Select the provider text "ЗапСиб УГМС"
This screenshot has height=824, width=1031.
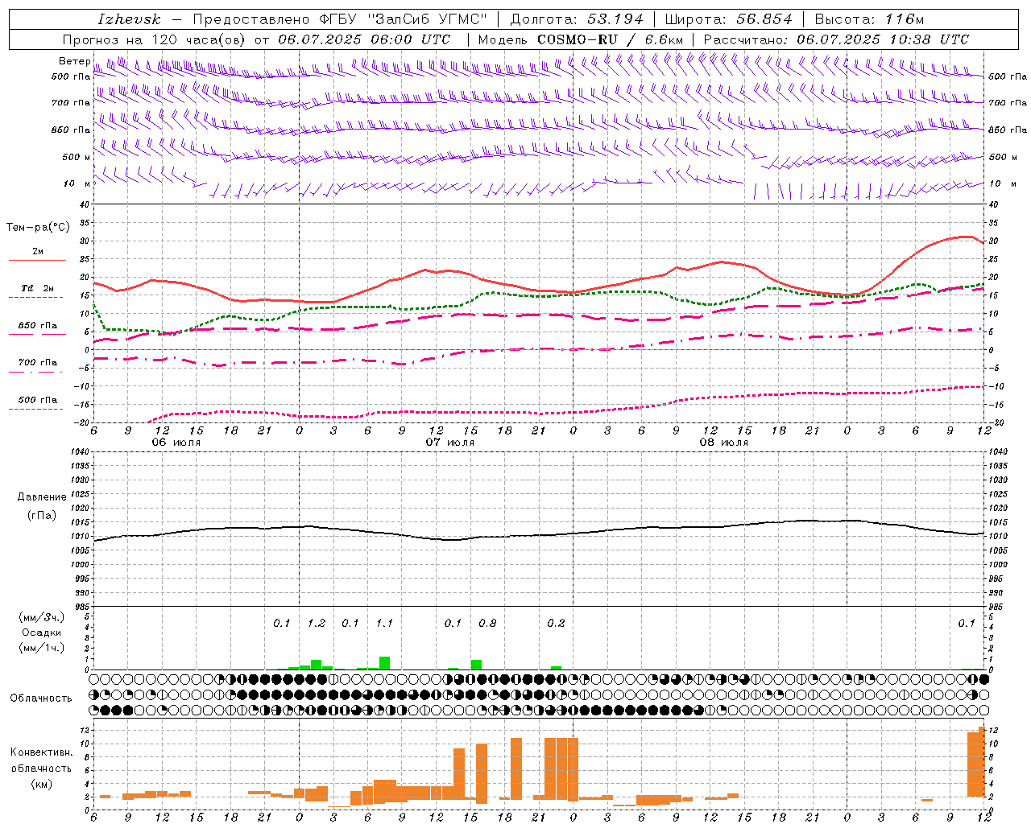tap(426, 19)
